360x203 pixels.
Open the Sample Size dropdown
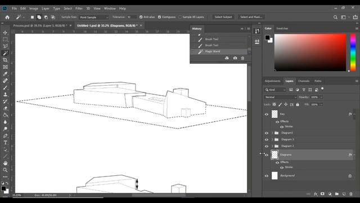pos(94,17)
